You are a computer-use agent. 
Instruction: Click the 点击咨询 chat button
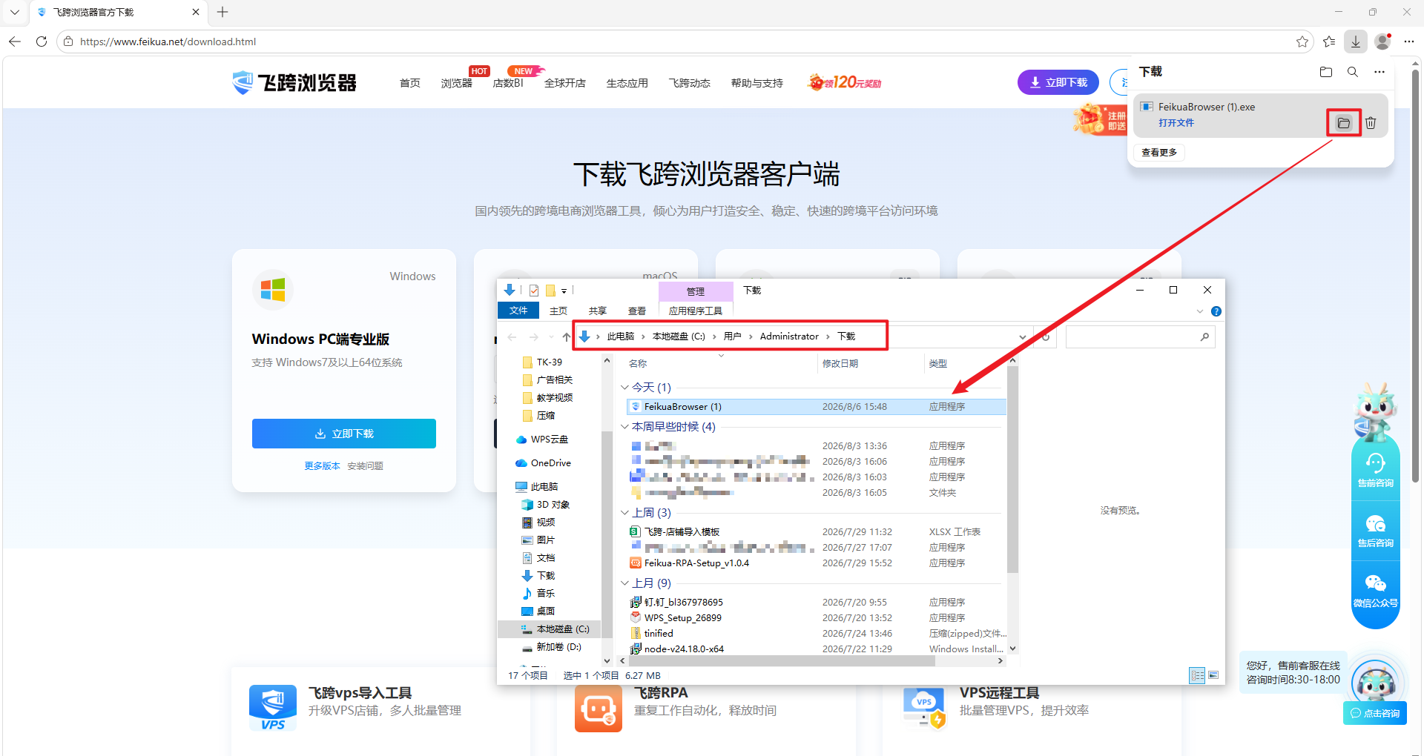(x=1375, y=713)
